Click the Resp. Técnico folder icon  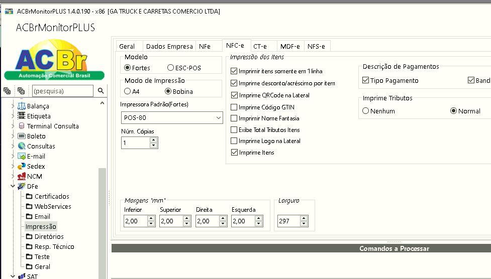point(29,246)
